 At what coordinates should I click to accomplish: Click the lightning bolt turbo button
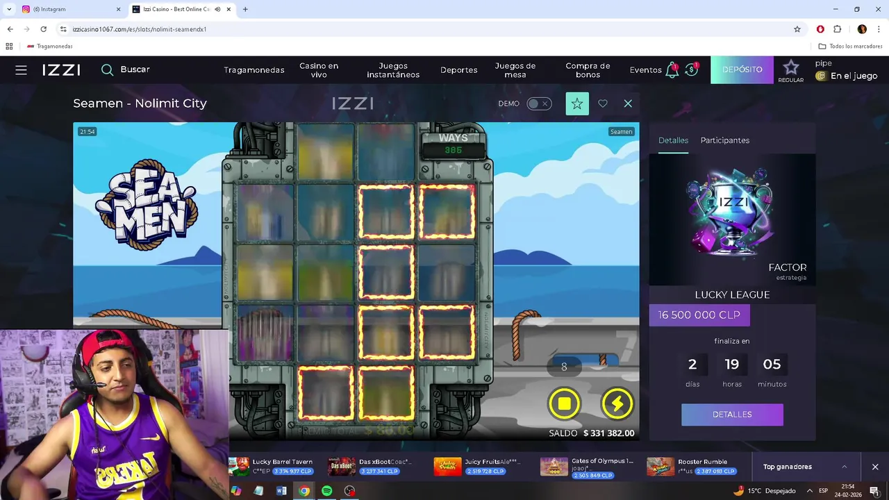(x=617, y=403)
